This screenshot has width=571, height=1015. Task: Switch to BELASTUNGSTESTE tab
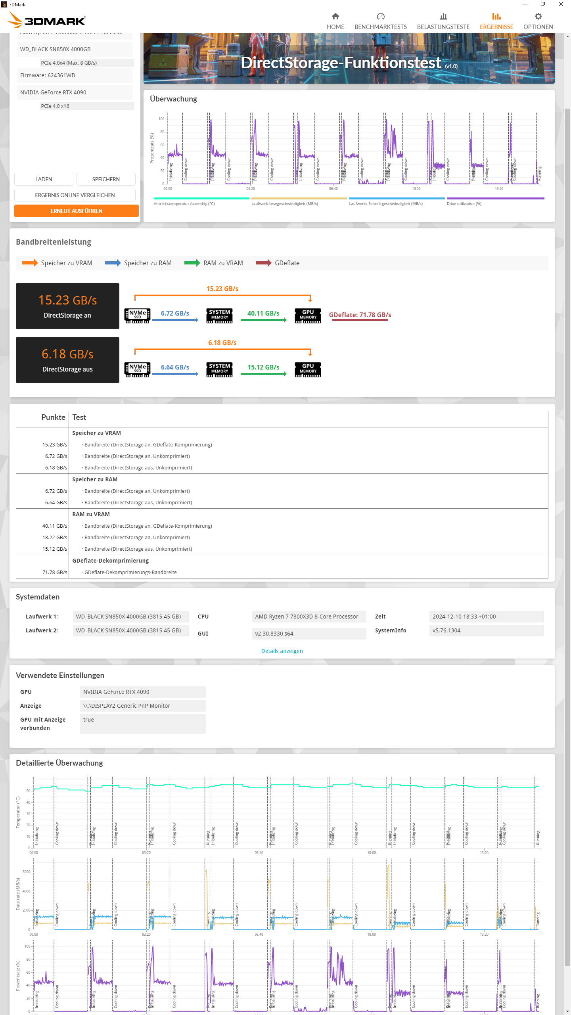click(443, 21)
